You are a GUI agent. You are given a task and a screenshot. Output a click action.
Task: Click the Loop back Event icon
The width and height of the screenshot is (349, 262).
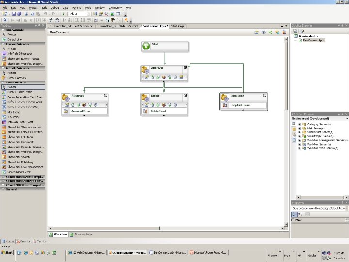coord(225,105)
